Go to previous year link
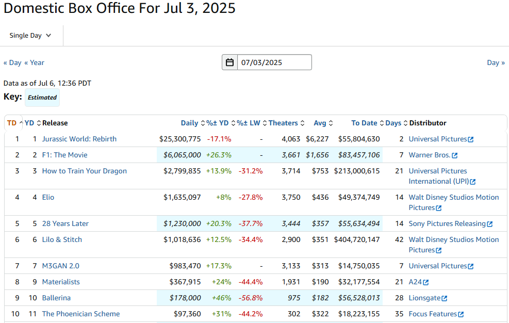Screen dimensions: 509x323 point(34,63)
